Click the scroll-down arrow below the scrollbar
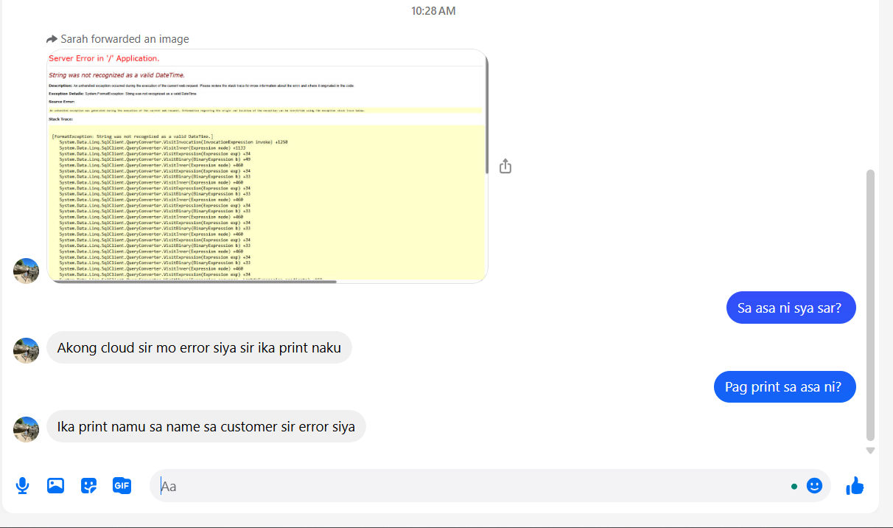Viewport: 893px width, 528px height. click(x=870, y=450)
